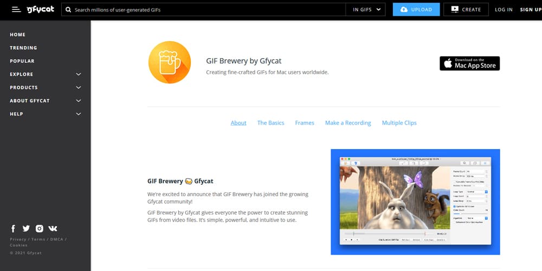The width and height of the screenshot is (542, 271).
Task: Focus the GIF search field
Action: [203, 10]
